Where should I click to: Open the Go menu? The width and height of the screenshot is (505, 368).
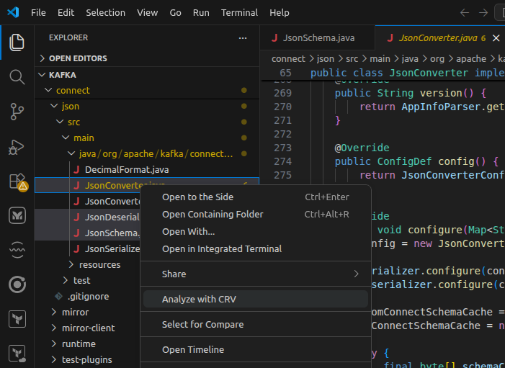175,12
